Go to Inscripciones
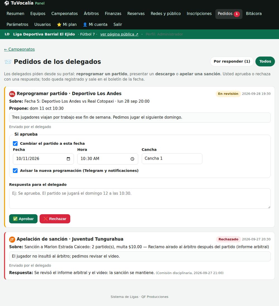The width and height of the screenshot is (279, 306). (x=199, y=14)
